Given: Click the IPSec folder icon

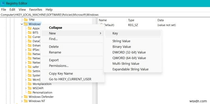Looking at the screenshot, I should (30, 50).
